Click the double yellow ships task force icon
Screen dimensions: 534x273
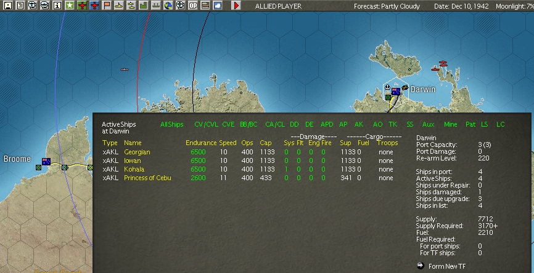[131, 5]
